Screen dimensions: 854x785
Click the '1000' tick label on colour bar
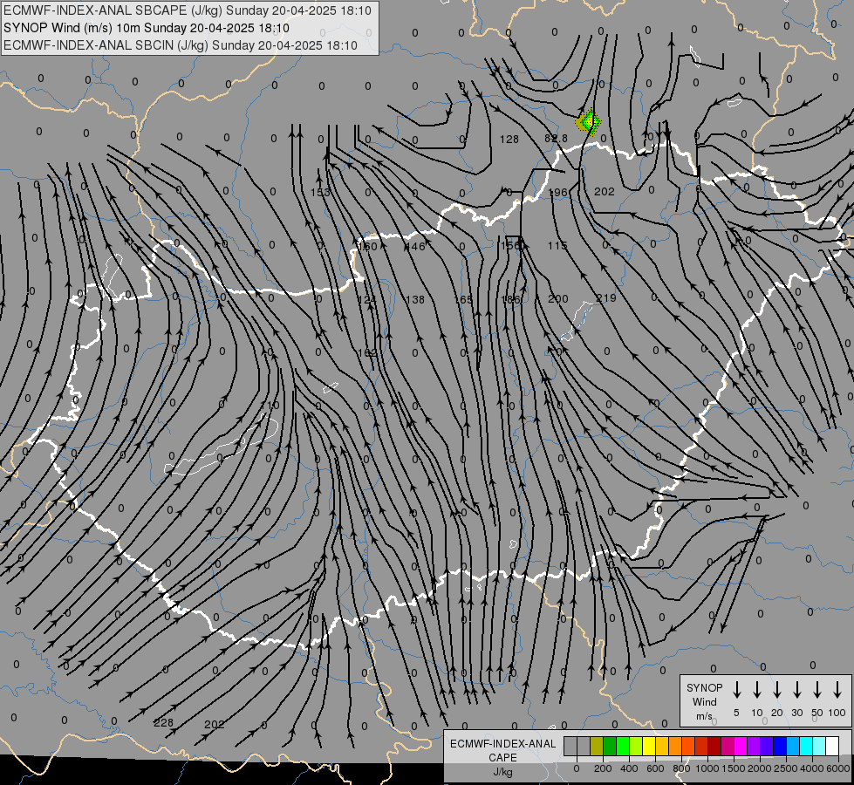click(707, 768)
